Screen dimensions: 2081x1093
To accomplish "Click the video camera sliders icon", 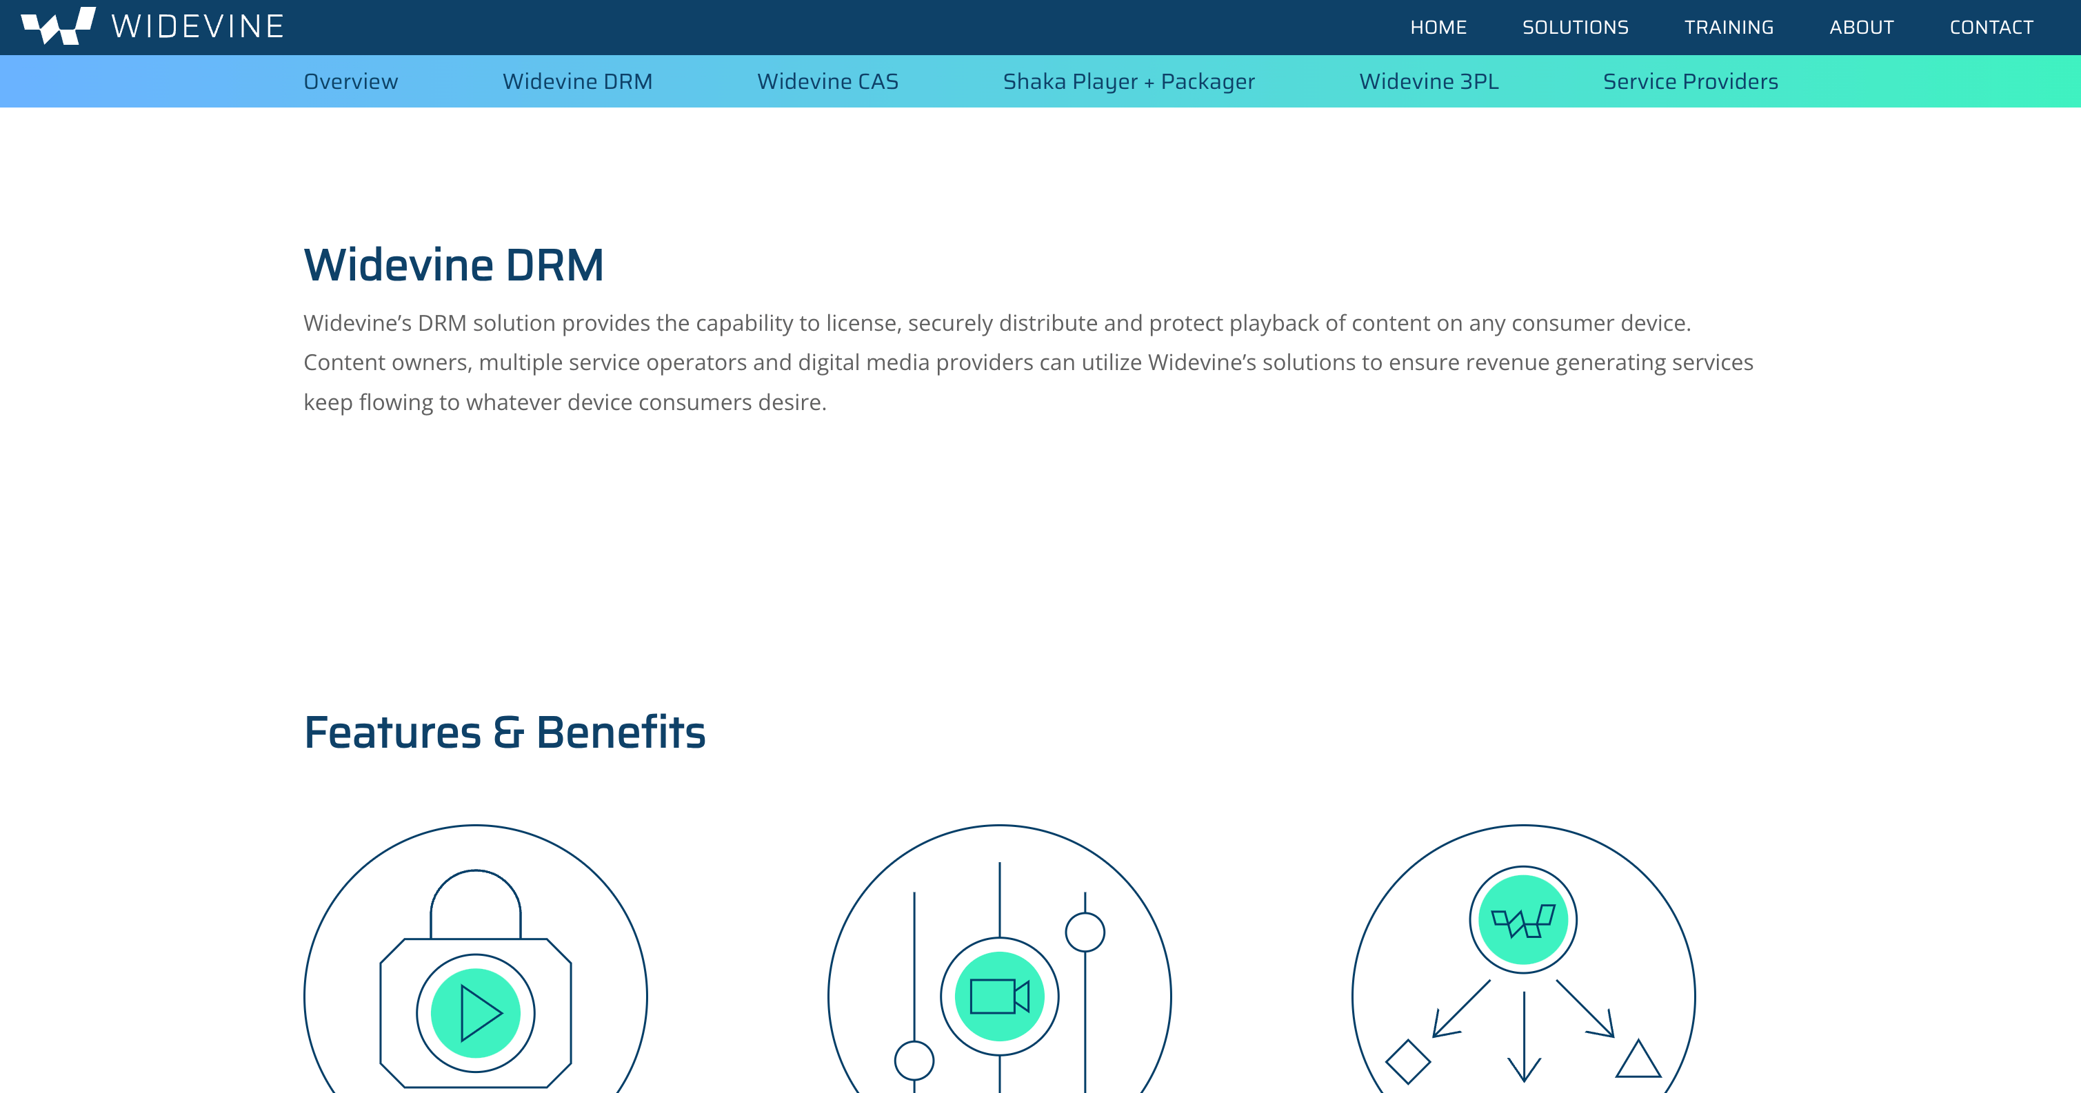I will [999, 959].
